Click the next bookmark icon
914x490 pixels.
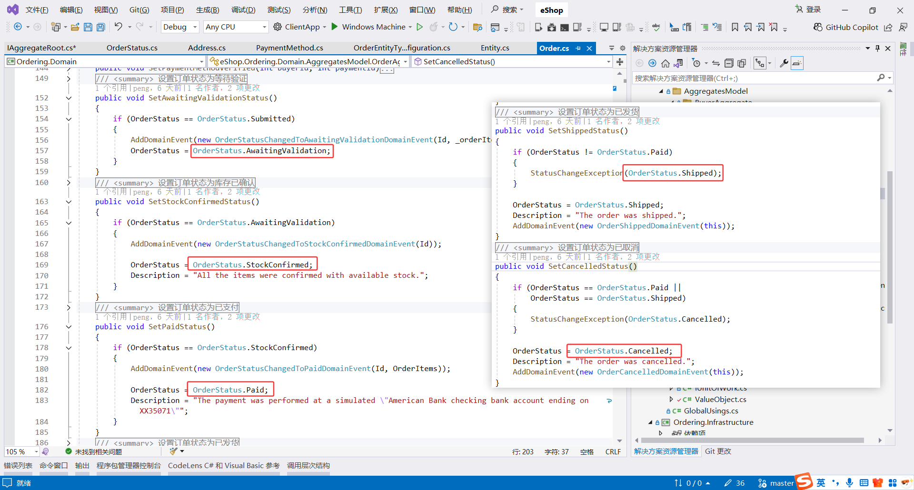tap(761, 27)
